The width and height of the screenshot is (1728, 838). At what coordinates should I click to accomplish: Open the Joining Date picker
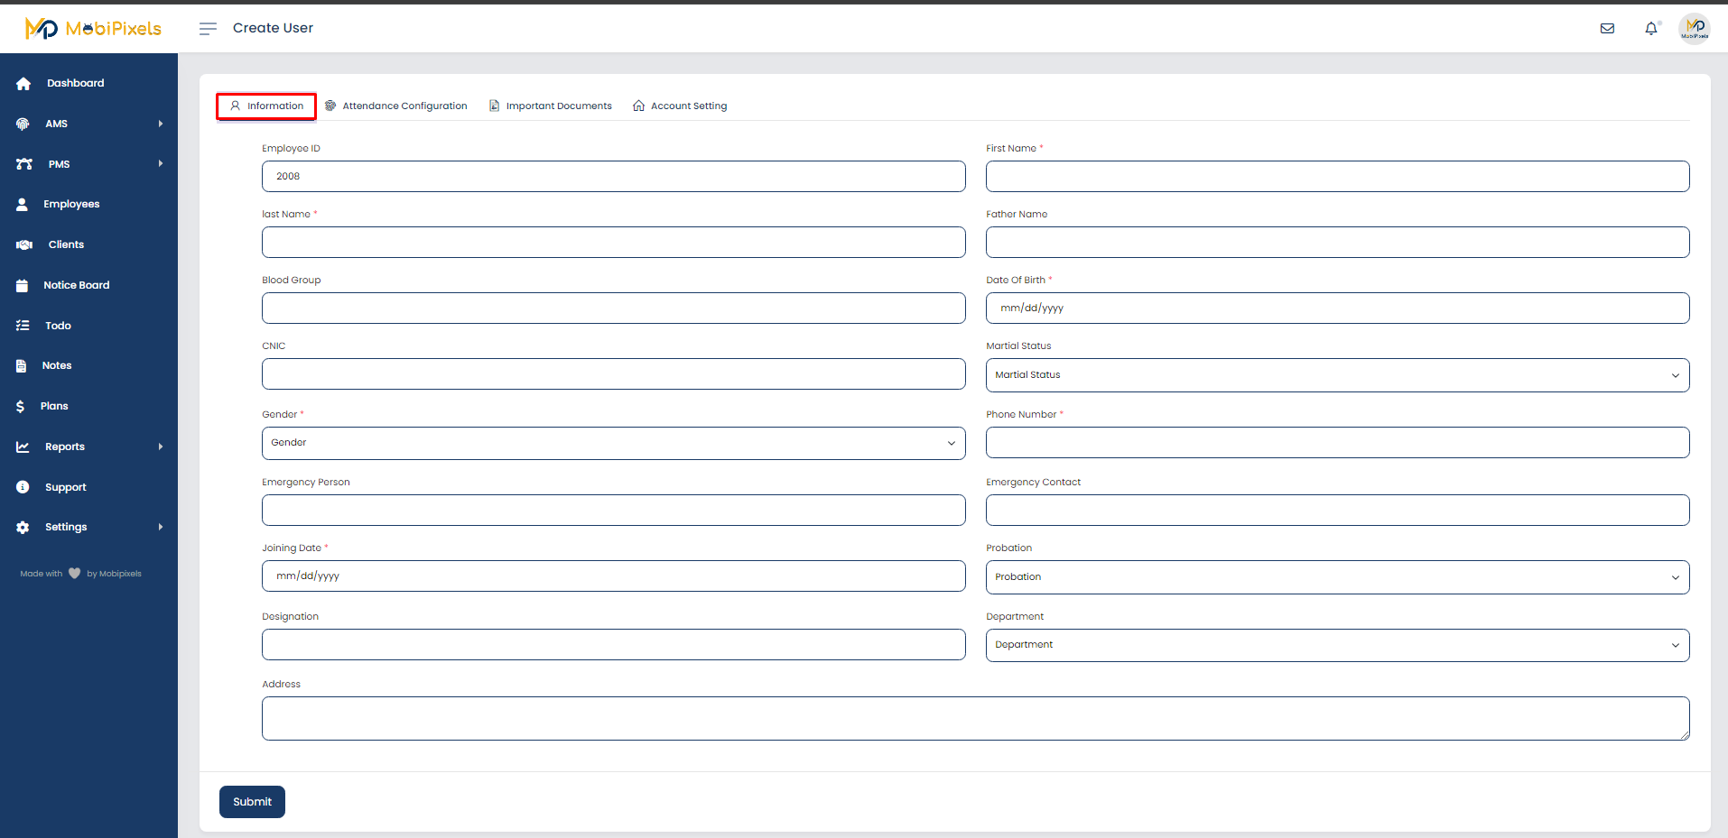(x=614, y=576)
